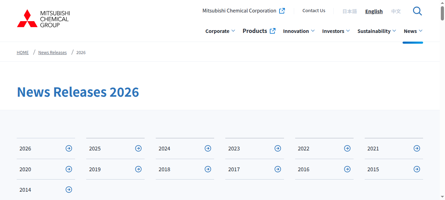Click the arrow icon in the 2018 row

pyautogui.click(x=208, y=169)
